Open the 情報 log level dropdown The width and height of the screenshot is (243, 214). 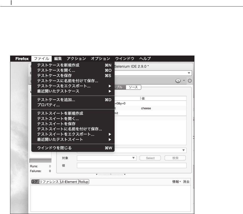pyautogui.click(x=176, y=182)
